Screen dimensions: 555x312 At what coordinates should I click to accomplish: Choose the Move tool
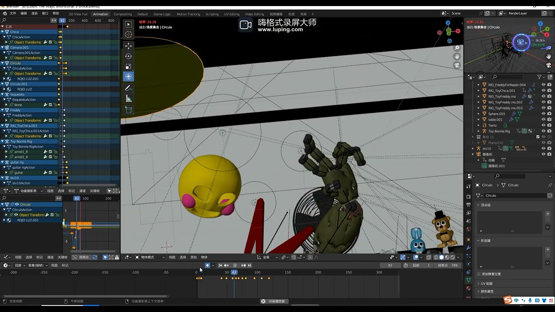(128, 45)
